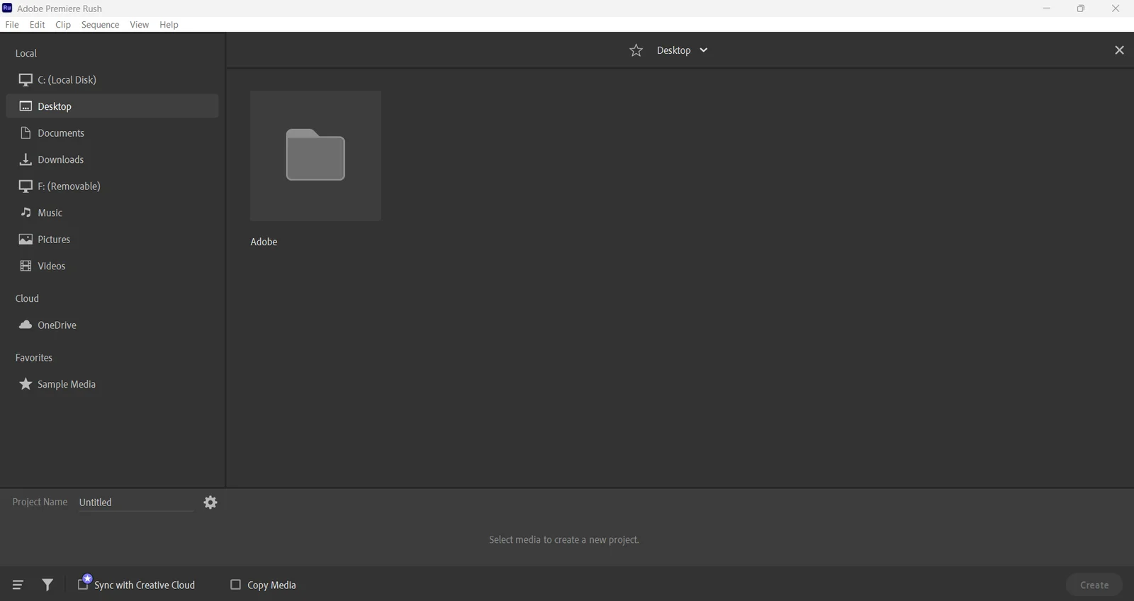
Task: Select the OneDrive label under Cloud
Action: (x=57, y=325)
